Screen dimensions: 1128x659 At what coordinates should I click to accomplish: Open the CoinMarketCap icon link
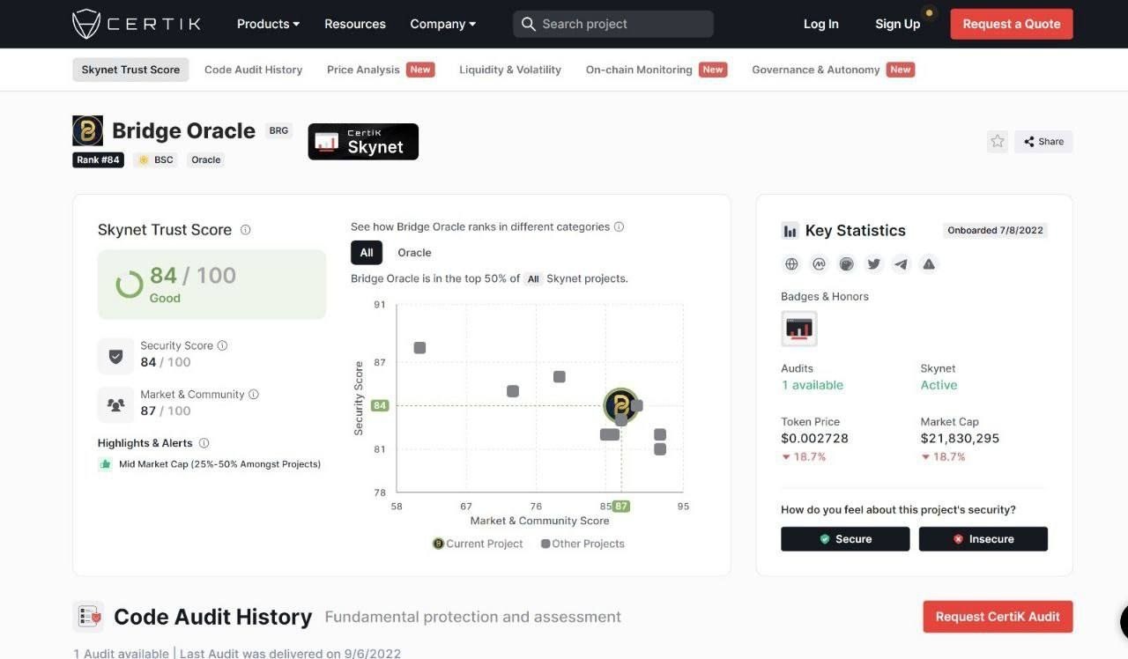pos(819,263)
